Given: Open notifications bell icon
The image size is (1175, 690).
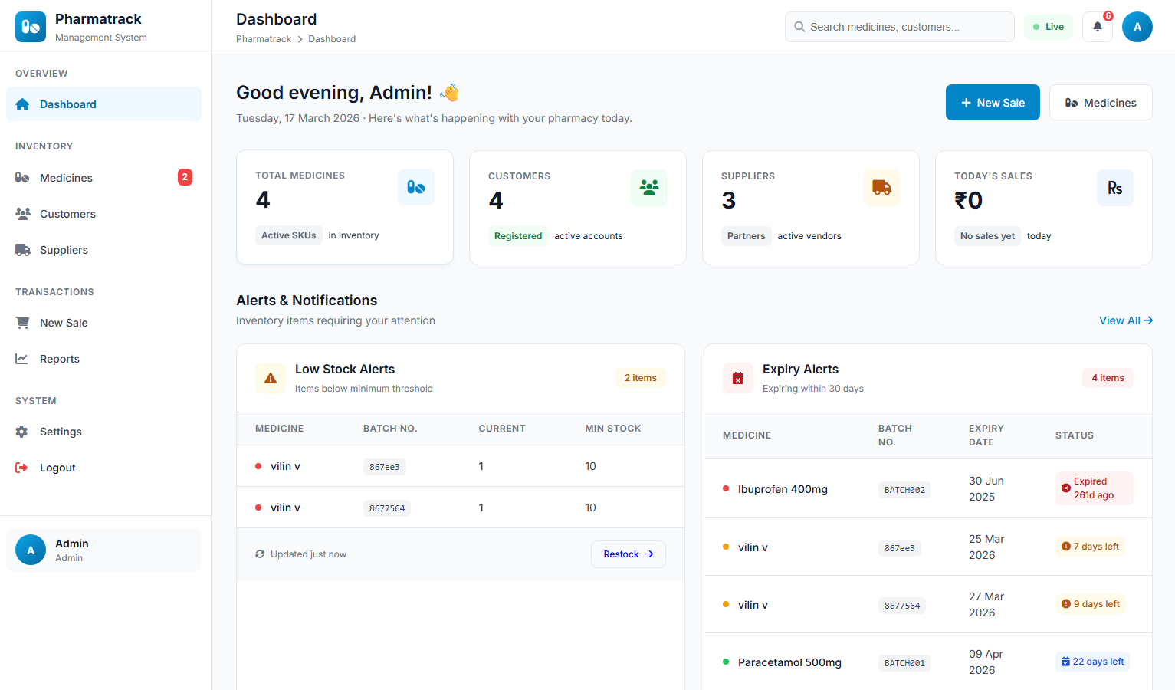Looking at the screenshot, I should (x=1097, y=27).
